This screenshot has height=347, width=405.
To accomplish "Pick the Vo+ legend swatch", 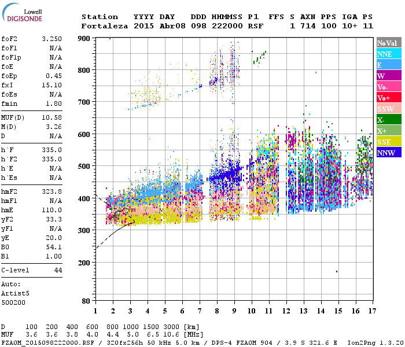I will point(389,98).
